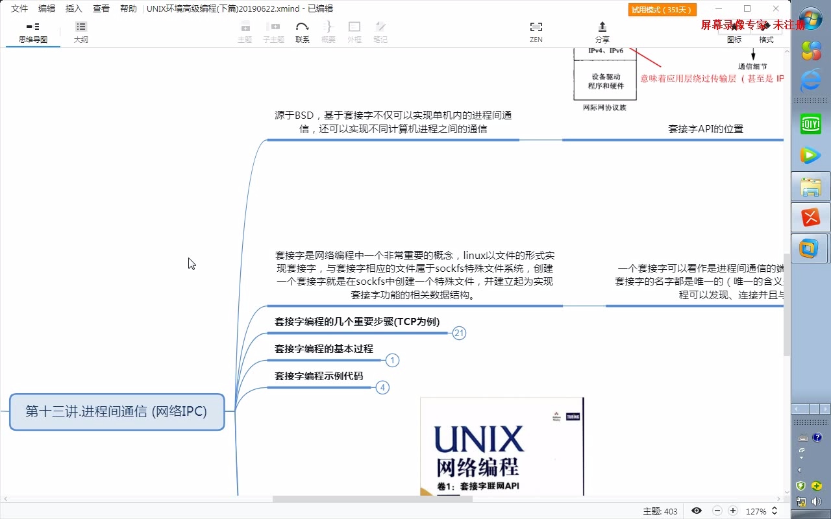Open the 分享 share panel
This screenshot has height=519, width=831.
[x=602, y=29]
